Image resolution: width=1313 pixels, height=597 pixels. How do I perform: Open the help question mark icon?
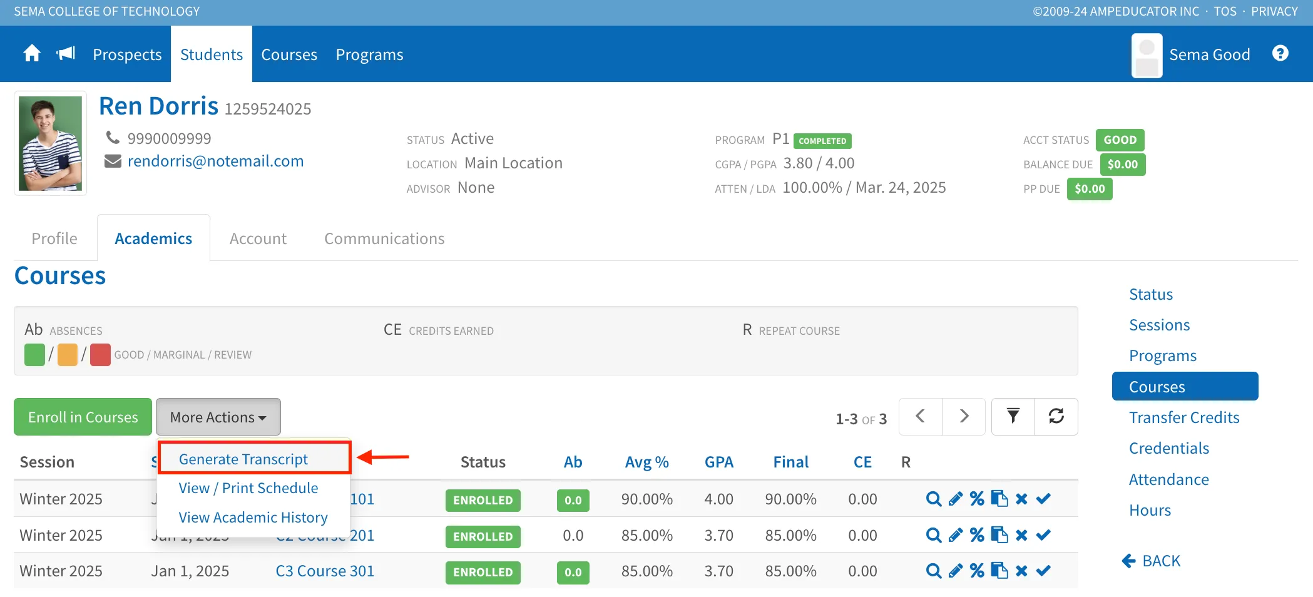[1280, 54]
